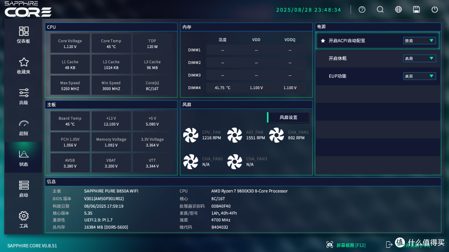Click the Core Temp 45 °C tile
This screenshot has width=449, height=252.
point(111,44)
